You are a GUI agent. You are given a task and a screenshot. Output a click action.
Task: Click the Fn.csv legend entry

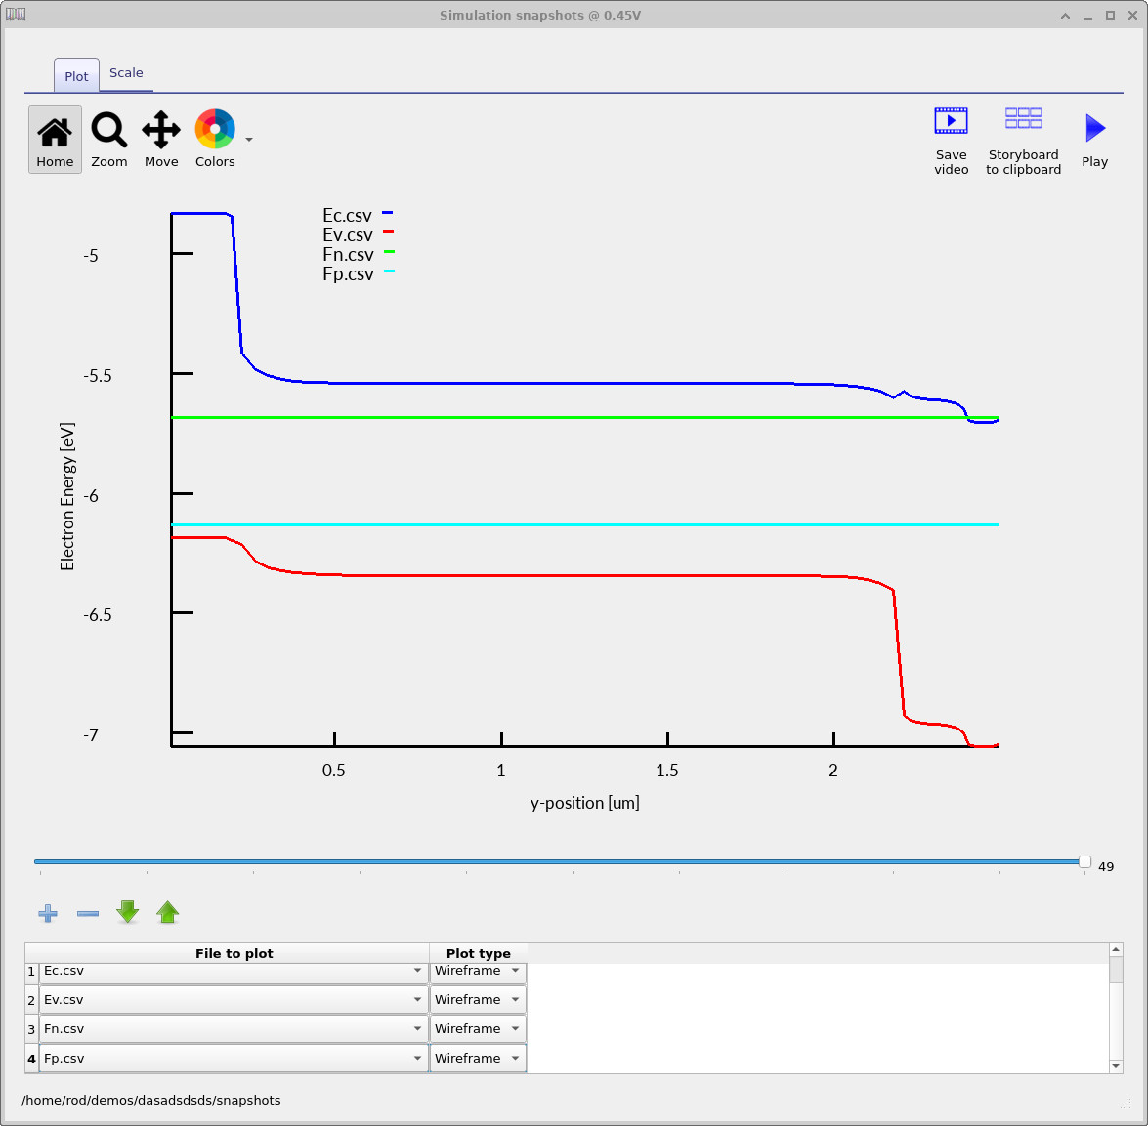358,255
